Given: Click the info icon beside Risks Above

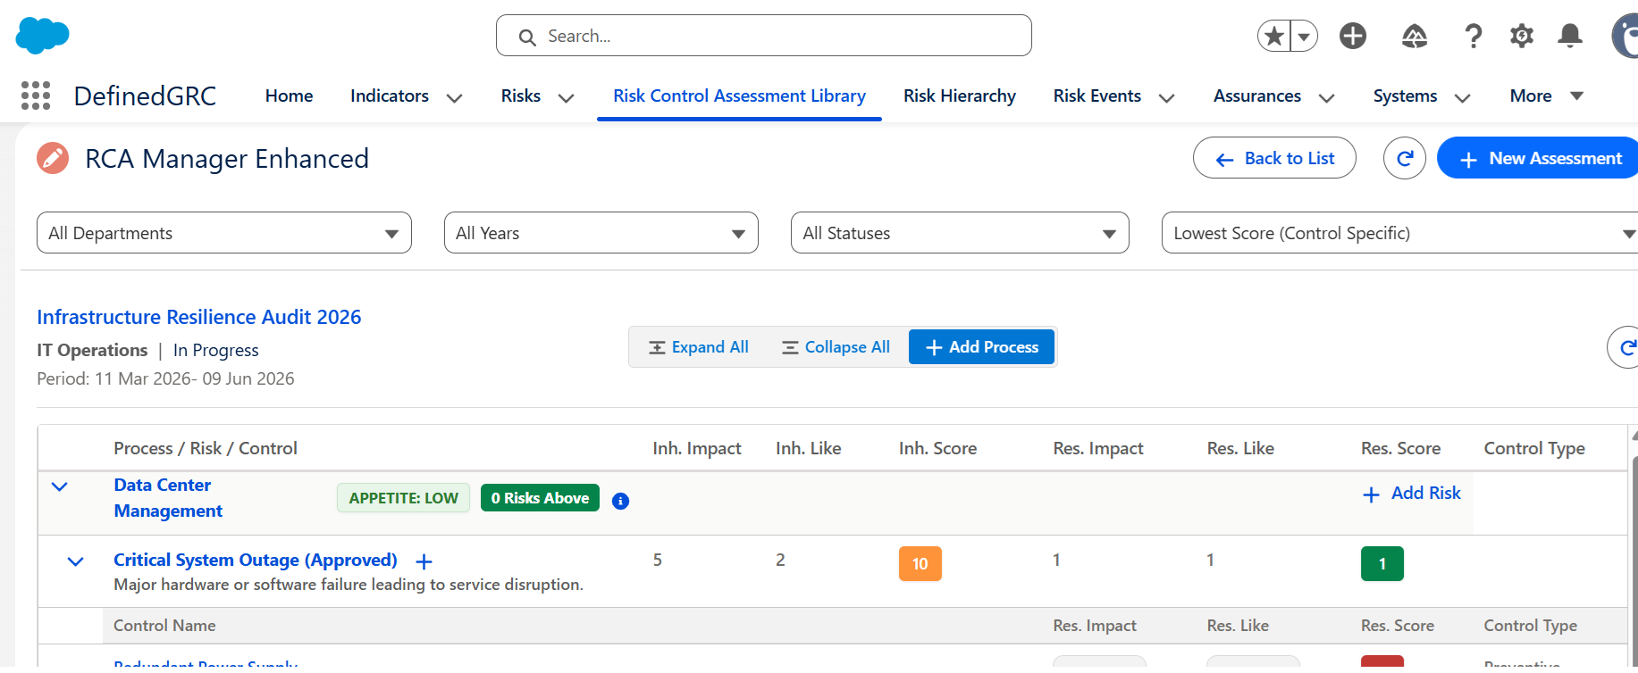Looking at the screenshot, I should [x=620, y=501].
